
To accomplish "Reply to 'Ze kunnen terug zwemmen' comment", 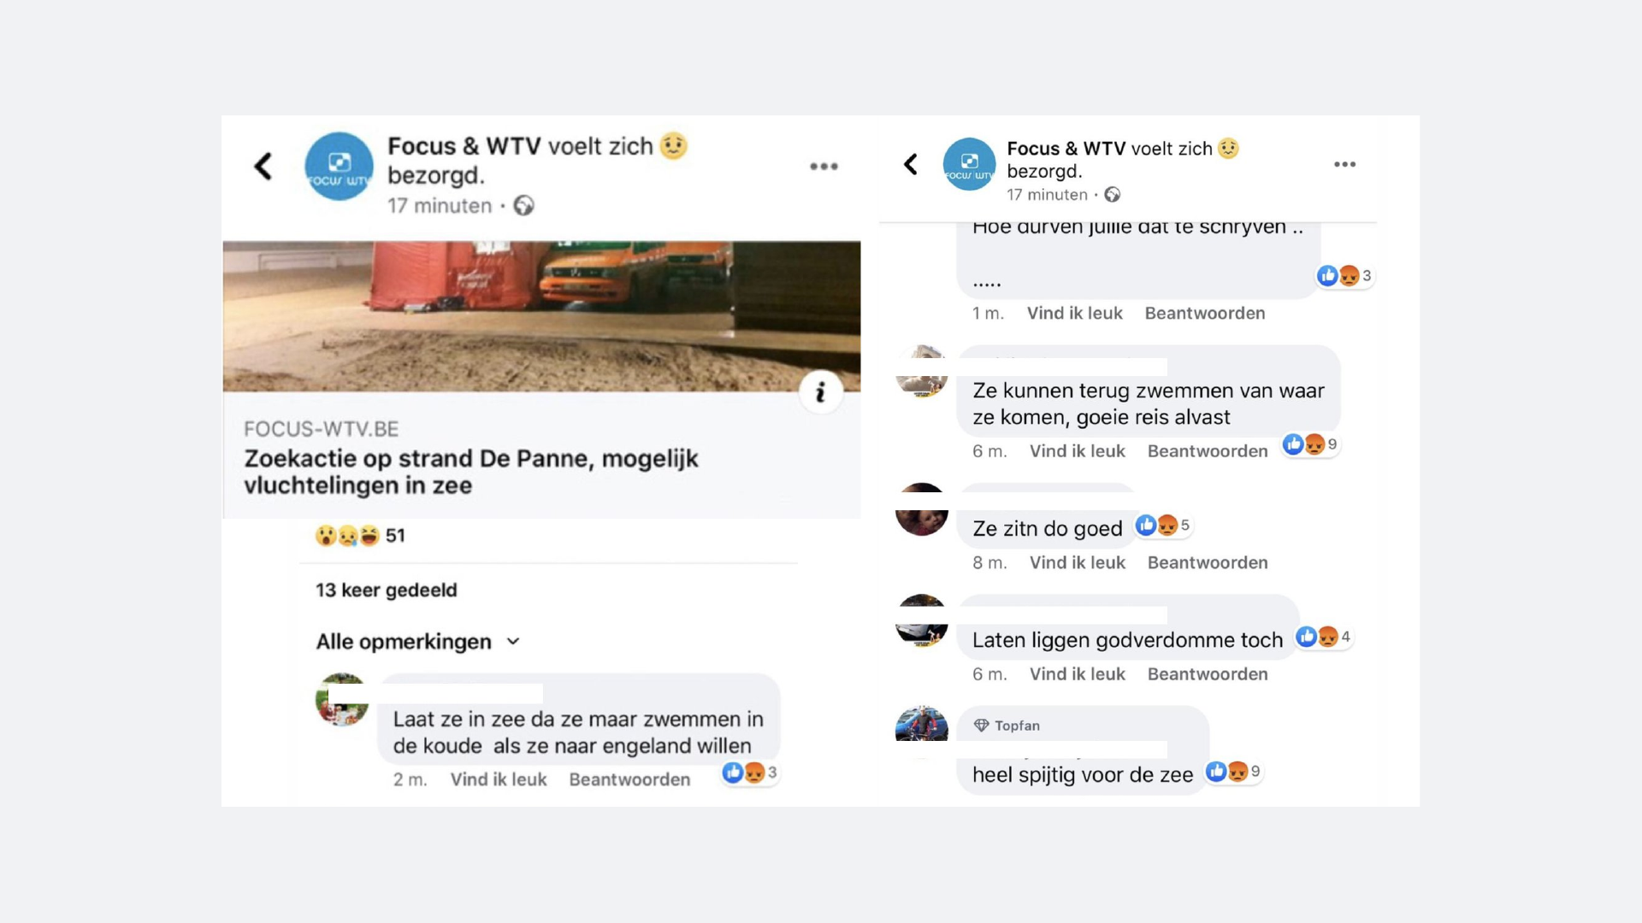I will [1208, 451].
